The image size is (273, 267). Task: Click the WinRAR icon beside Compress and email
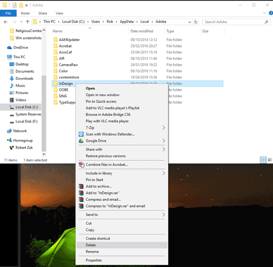tap(81, 200)
